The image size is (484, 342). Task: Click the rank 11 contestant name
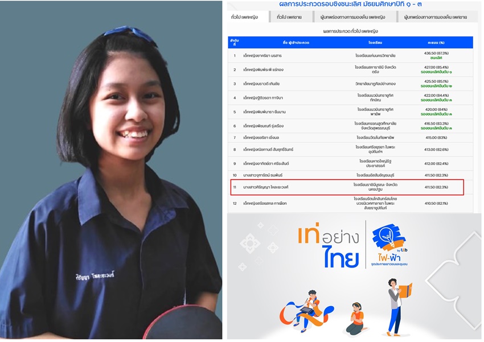(x=266, y=187)
